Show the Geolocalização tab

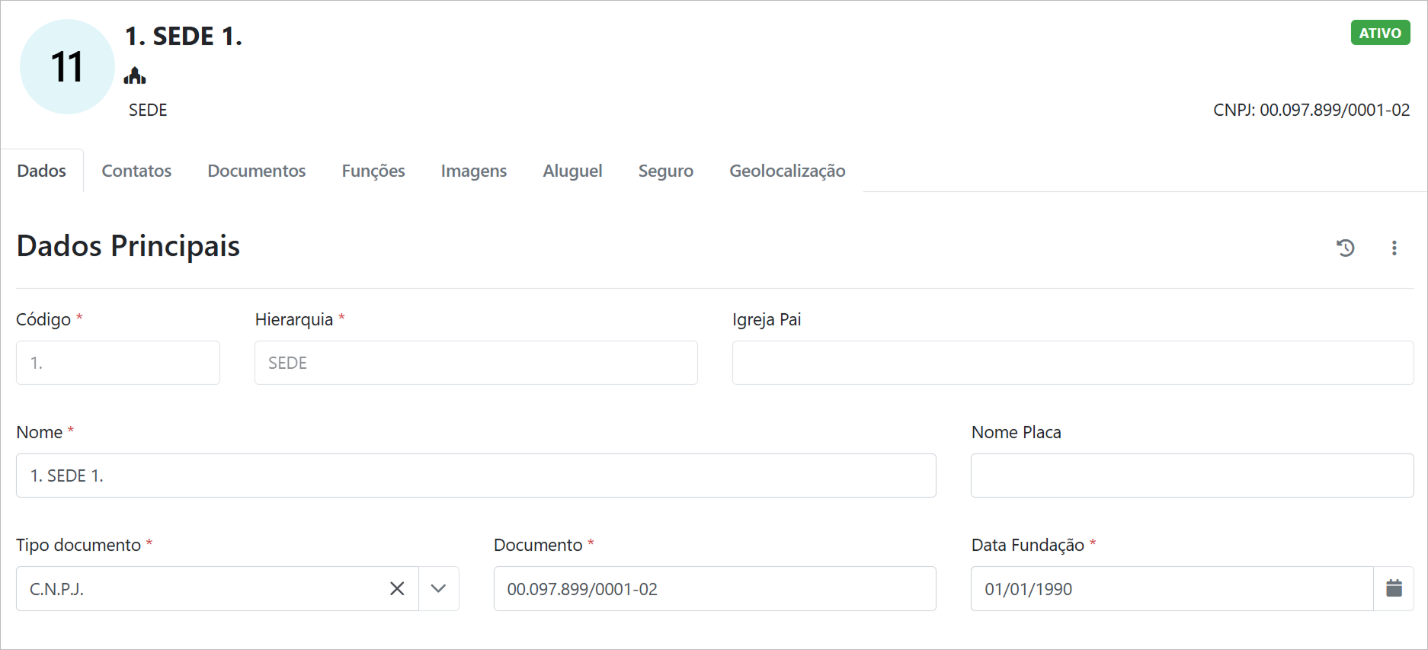[787, 171]
